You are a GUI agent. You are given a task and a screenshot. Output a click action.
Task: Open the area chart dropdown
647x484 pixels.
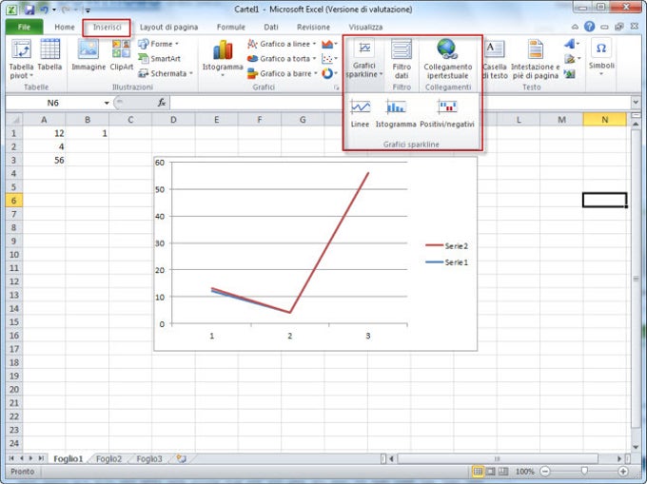330,44
